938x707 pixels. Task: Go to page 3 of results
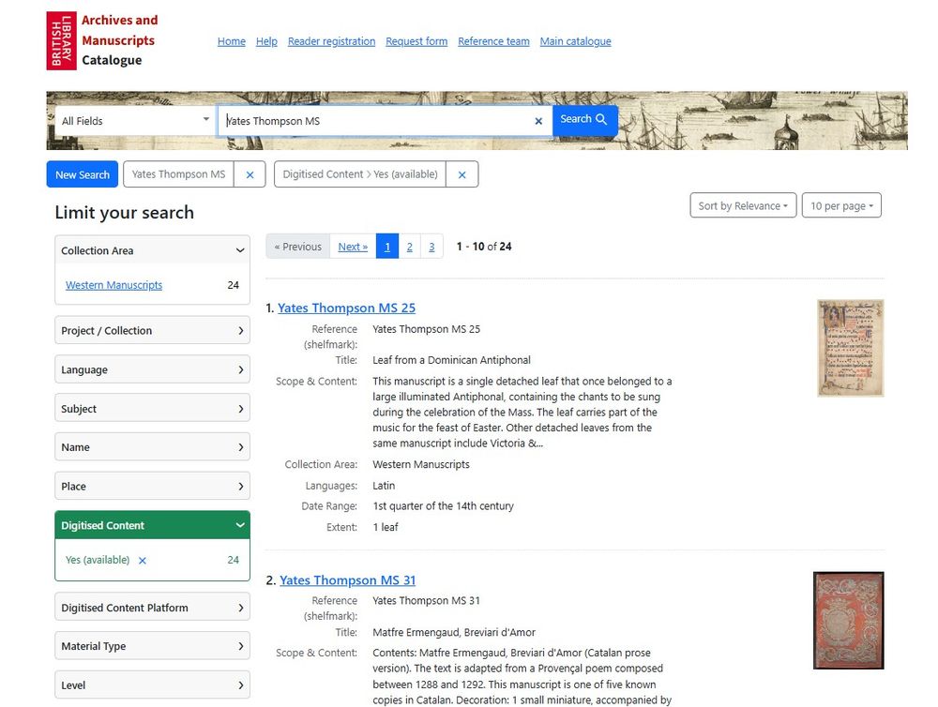pos(431,246)
